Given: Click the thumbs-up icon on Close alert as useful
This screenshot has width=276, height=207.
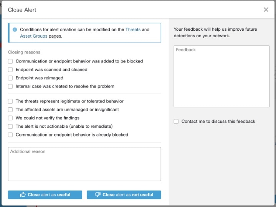Looking at the screenshot, I should 23,194.
